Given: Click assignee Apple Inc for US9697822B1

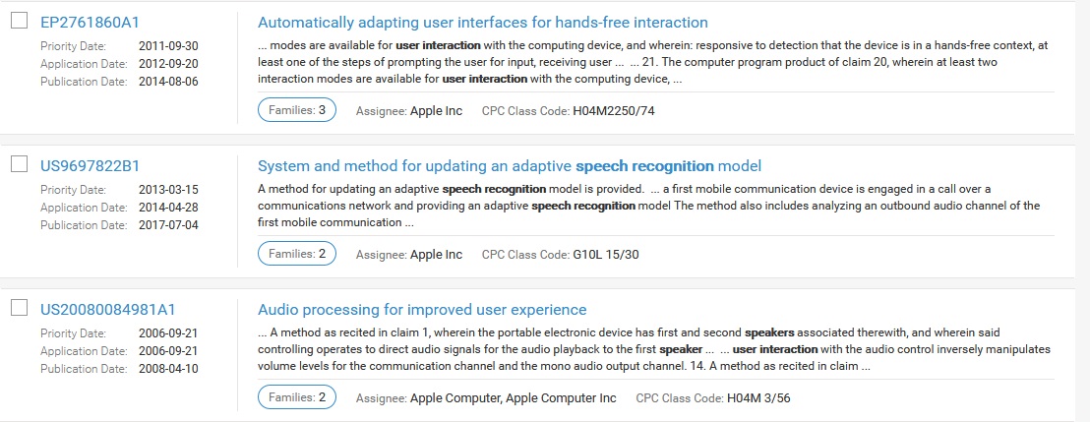Looking at the screenshot, I should (x=436, y=255).
